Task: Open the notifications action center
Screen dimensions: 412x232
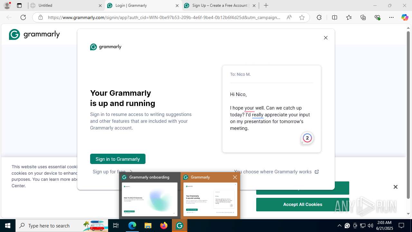Action: point(401,226)
